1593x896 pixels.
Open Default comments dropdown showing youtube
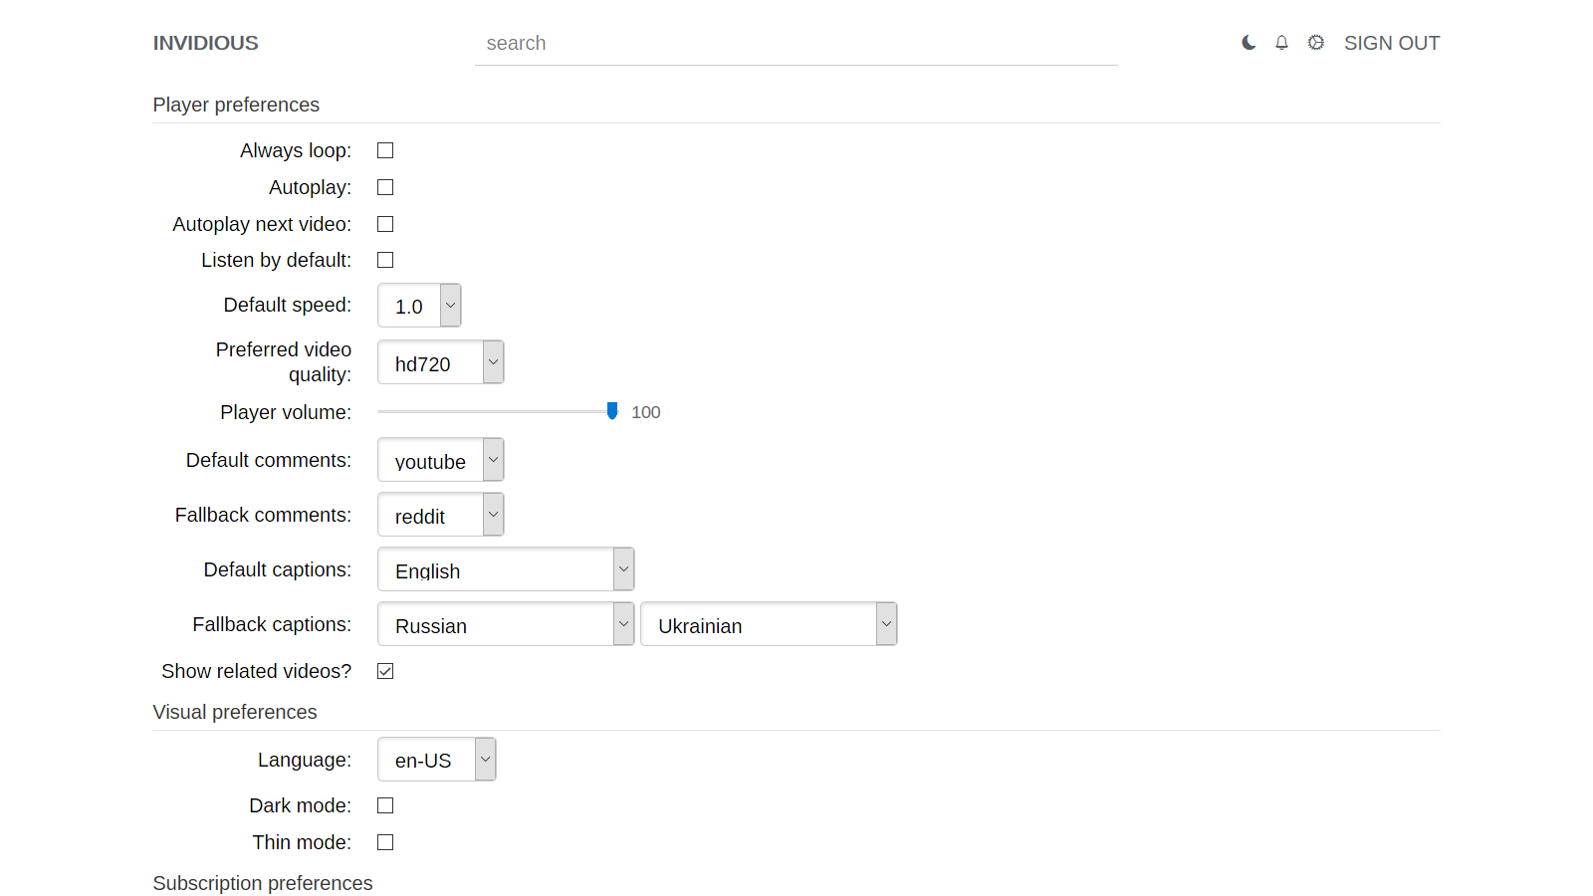(440, 460)
